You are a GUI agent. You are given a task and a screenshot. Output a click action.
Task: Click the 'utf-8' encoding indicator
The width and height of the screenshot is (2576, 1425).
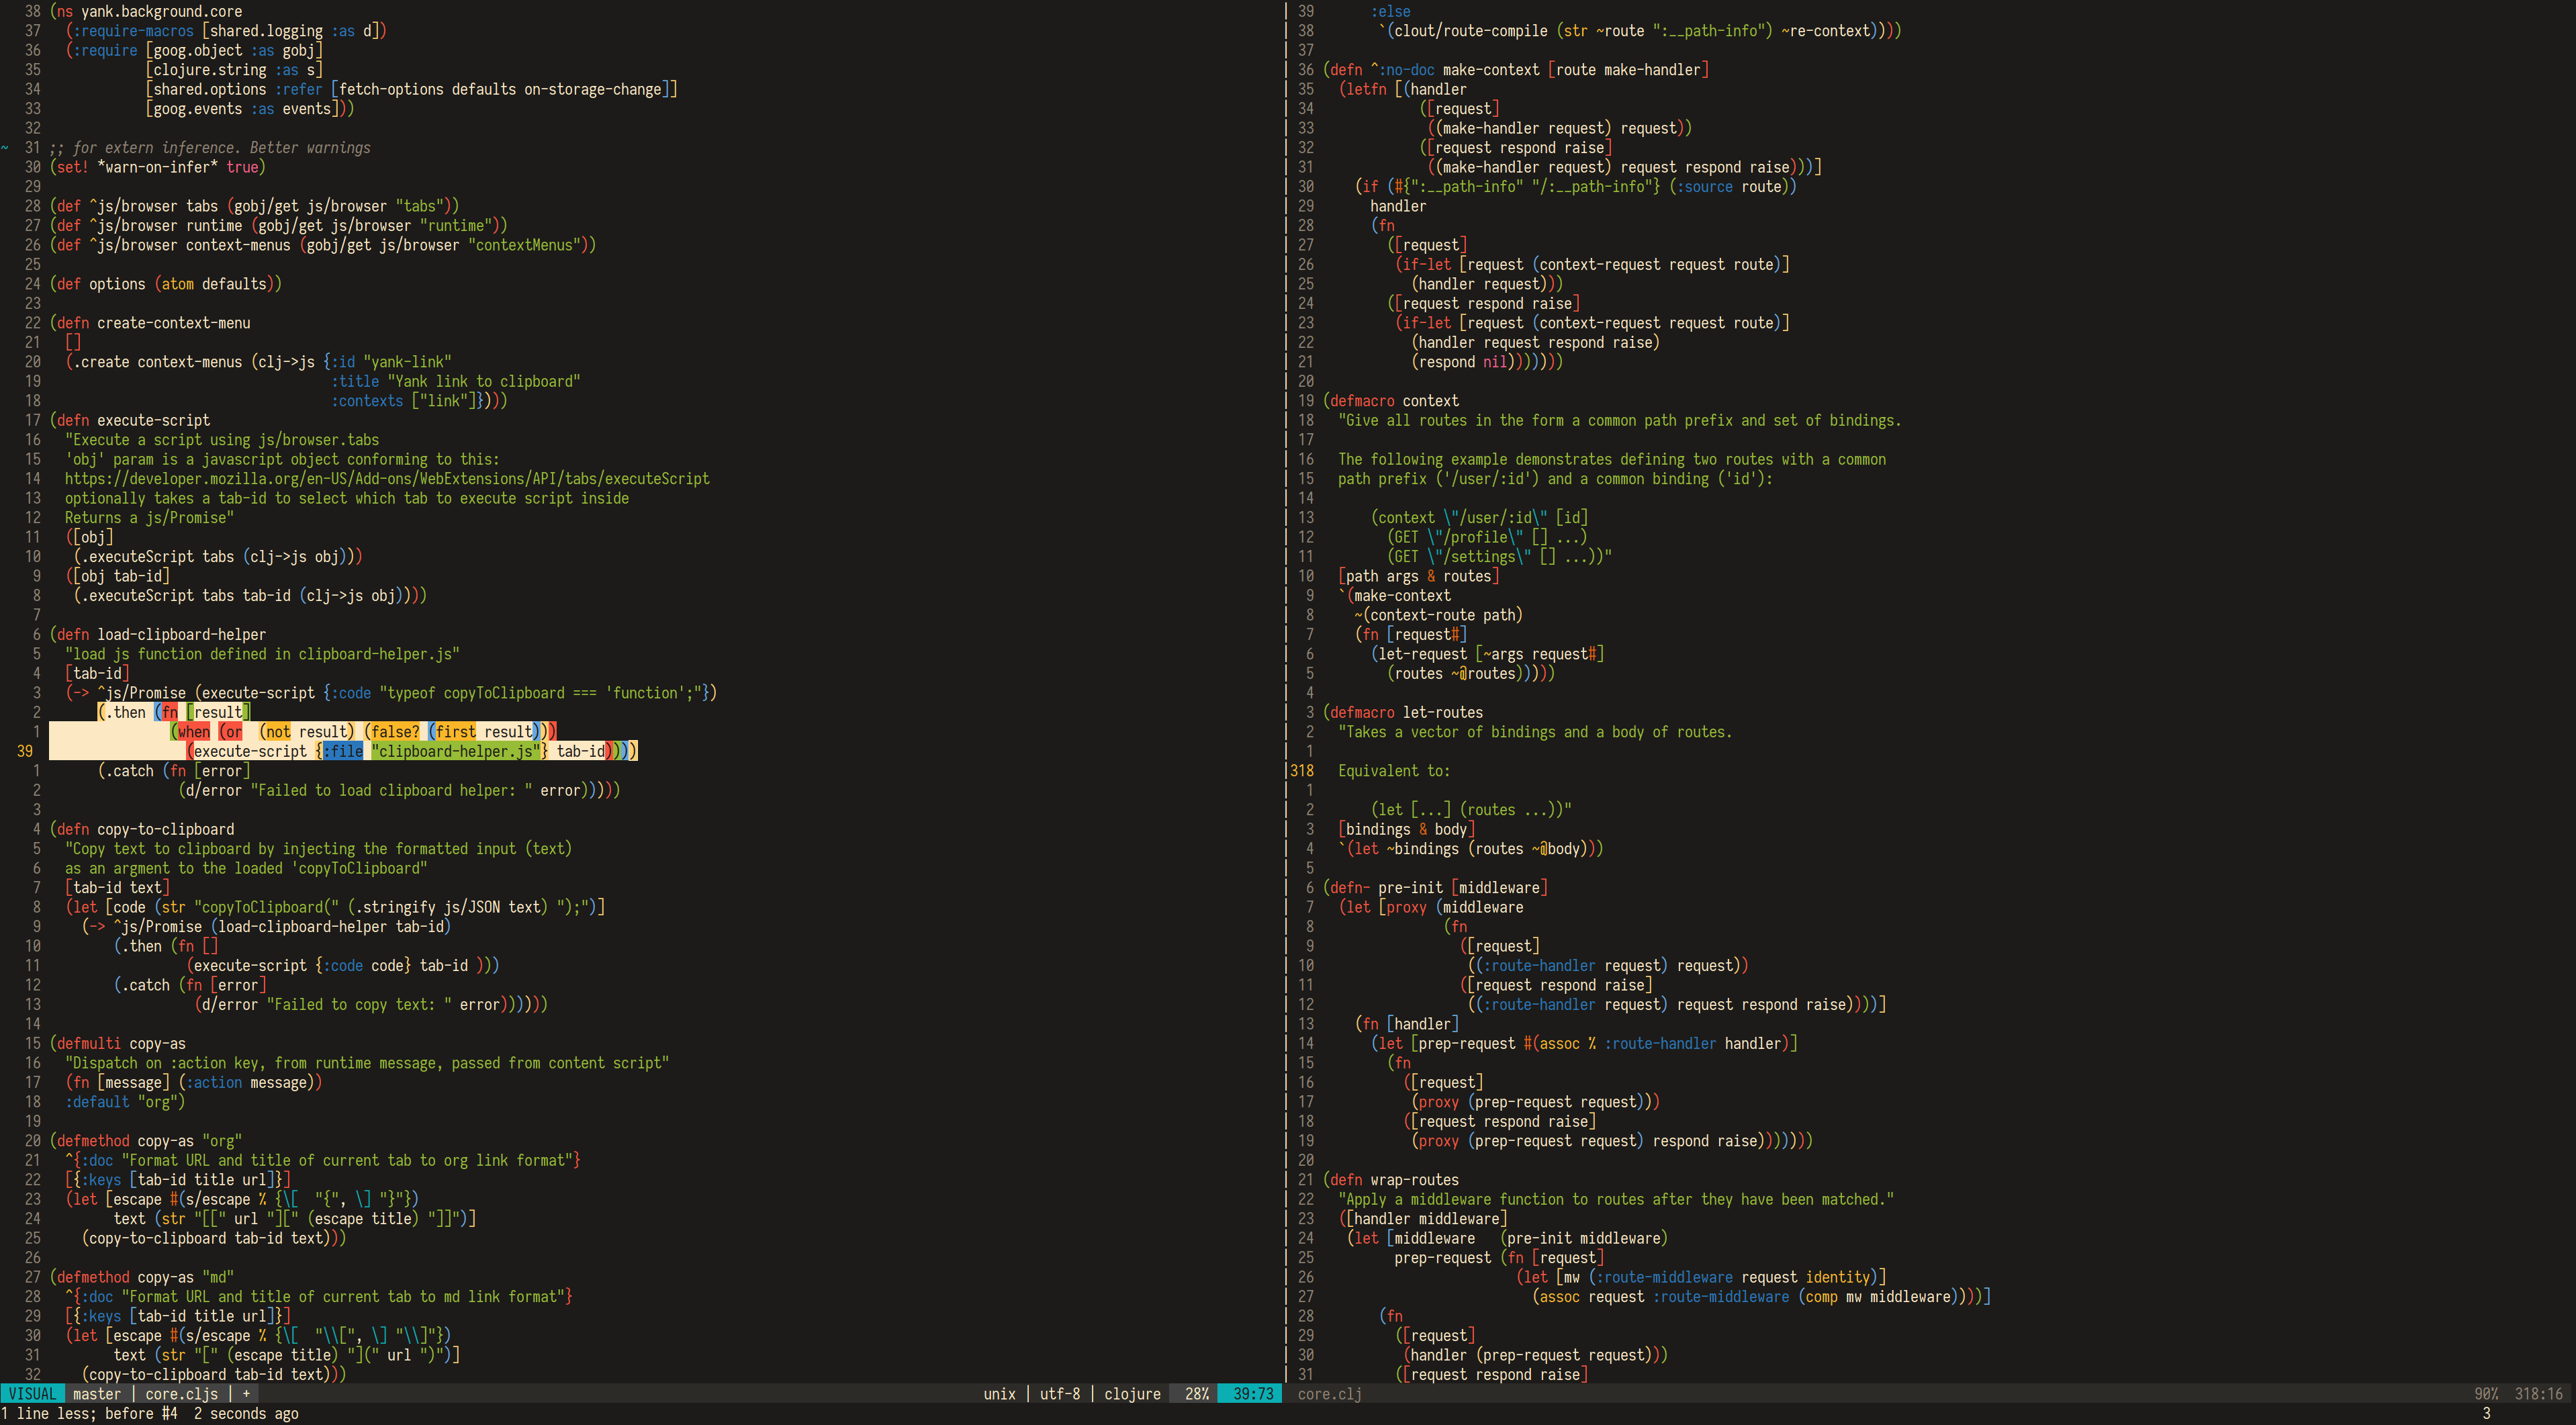[1060, 1394]
